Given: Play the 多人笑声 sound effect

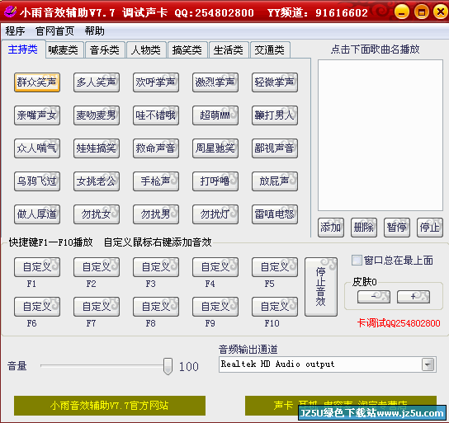Looking at the screenshot, I should 97,82.
